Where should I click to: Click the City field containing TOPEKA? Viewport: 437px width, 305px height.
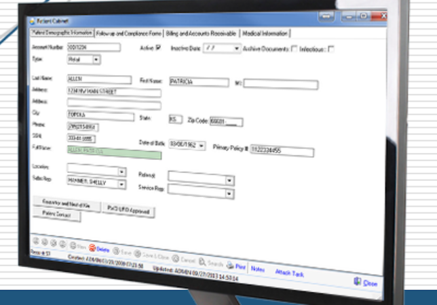point(100,115)
